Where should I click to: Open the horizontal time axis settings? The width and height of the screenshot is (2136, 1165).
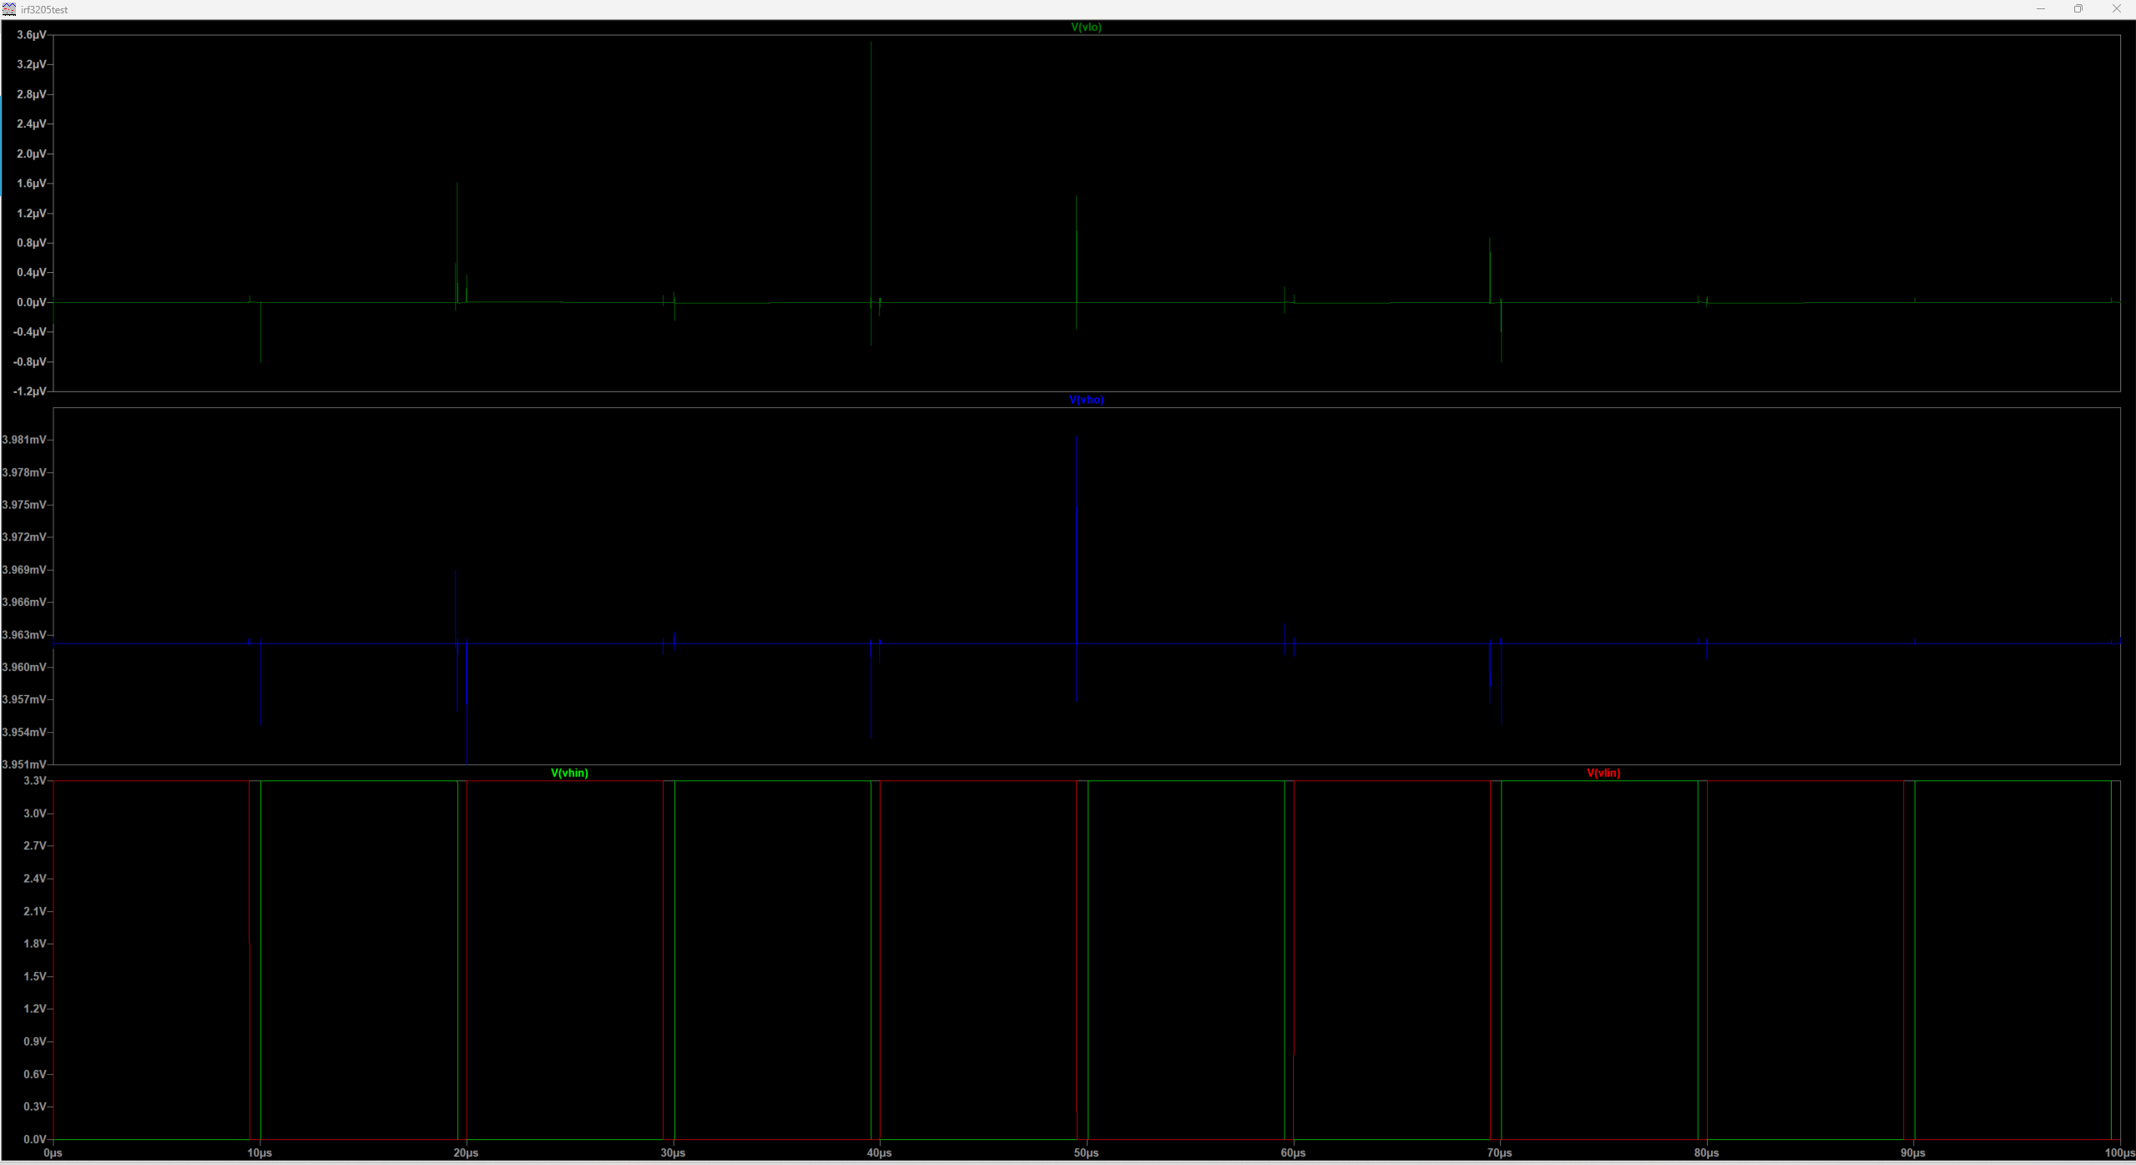(x=1085, y=1152)
